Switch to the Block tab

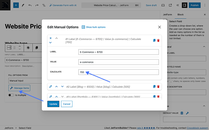(180, 15)
